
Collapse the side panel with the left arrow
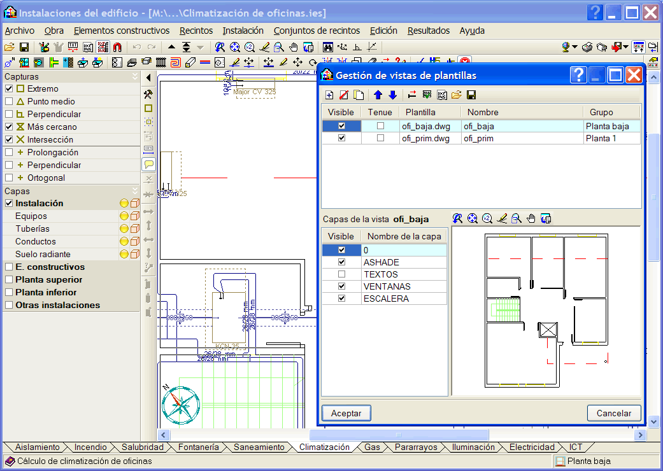[148, 78]
